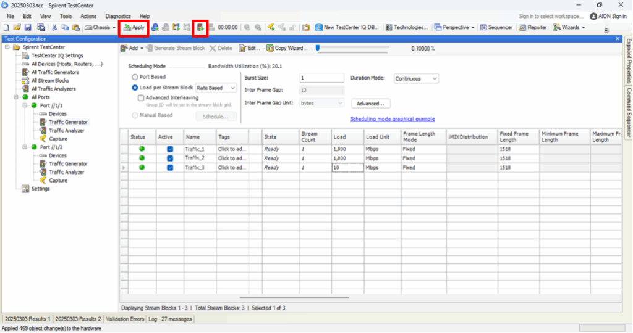Toggle the Active checkbox for Traffic_3
633x333 pixels.
(170, 168)
